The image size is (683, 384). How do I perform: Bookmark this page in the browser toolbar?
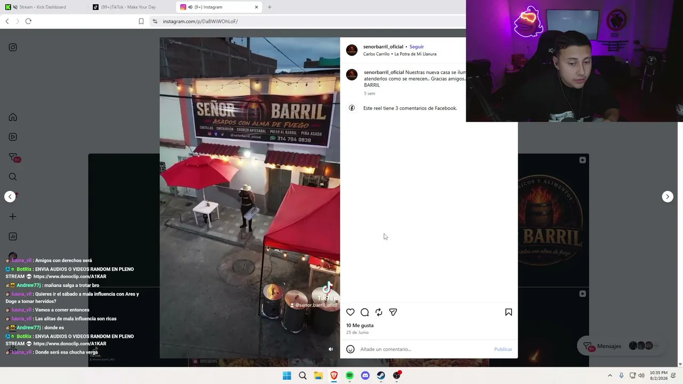[x=141, y=21]
